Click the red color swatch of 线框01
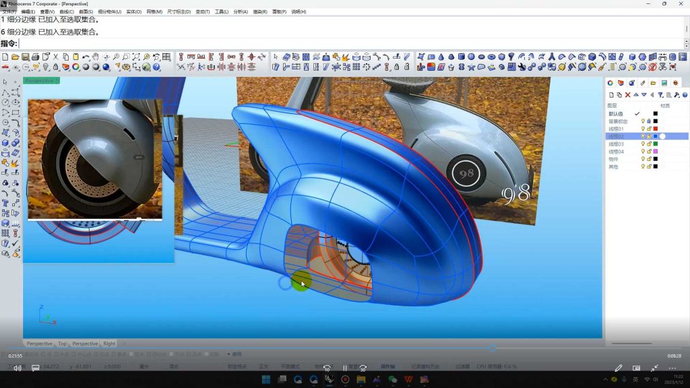The image size is (690, 388). tap(655, 129)
